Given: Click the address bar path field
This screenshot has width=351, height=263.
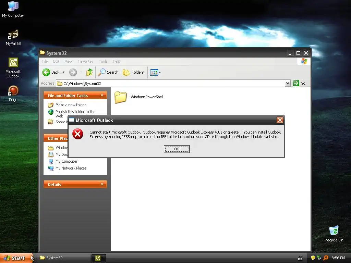Looking at the screenshot, I should coord(171,84).
